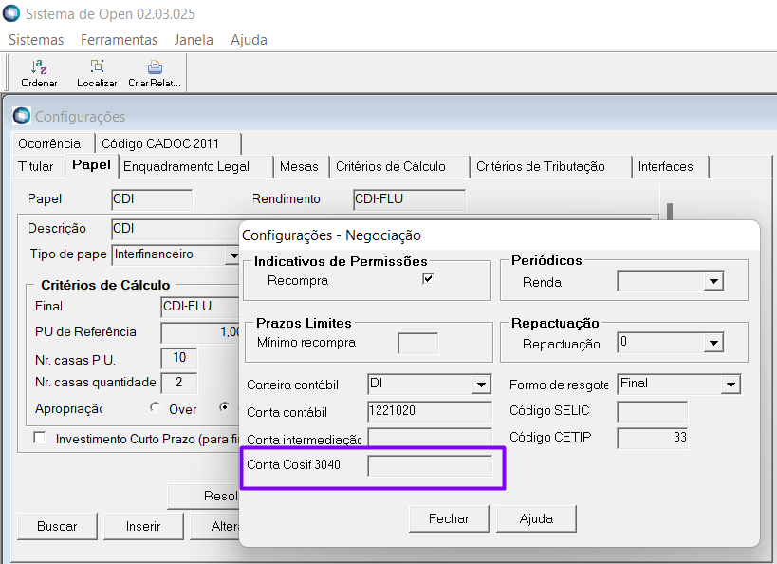The height and width of the screenshot is (564, 777).
Task: Open the Renda dropdown
Action: 713,282
